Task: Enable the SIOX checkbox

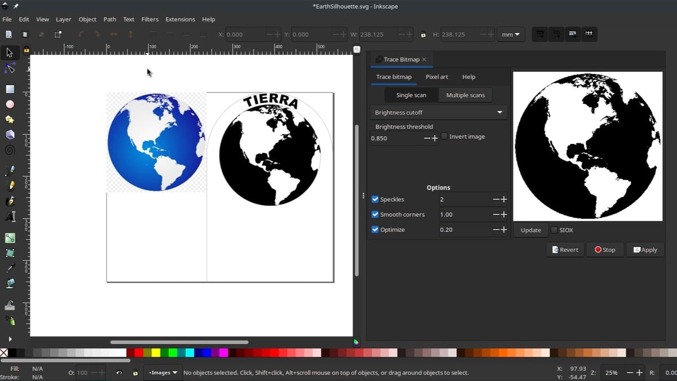Action: click(x=554, y=230)
